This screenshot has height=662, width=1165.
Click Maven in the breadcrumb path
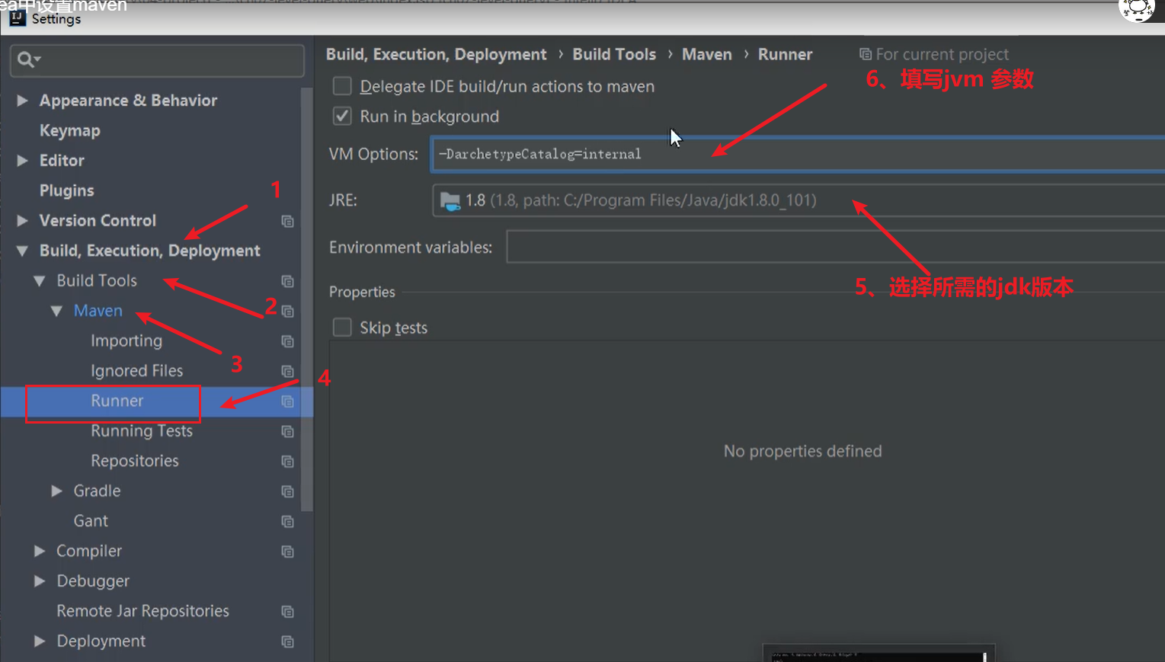pyautogui.click(x=706, y=54)
